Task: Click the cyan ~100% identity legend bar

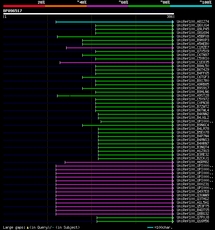Action: [191, 6]
